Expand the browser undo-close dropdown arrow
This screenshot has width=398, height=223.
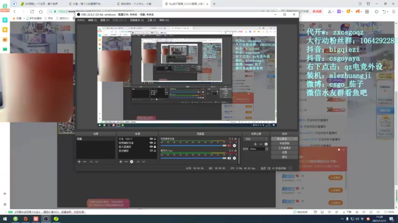tap(388, 11)
